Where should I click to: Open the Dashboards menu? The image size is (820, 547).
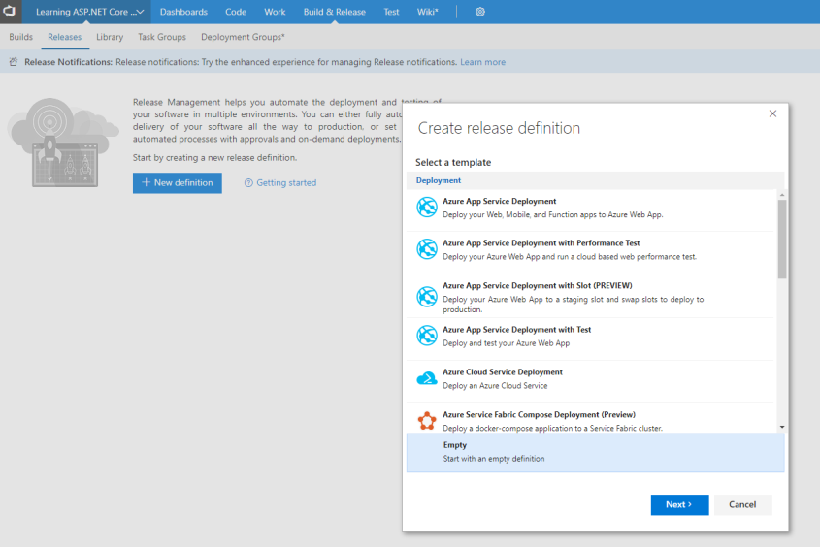[x=183, y=12]
